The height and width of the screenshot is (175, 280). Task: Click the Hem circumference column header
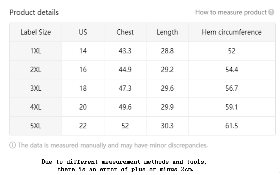(x=232, y=32)
